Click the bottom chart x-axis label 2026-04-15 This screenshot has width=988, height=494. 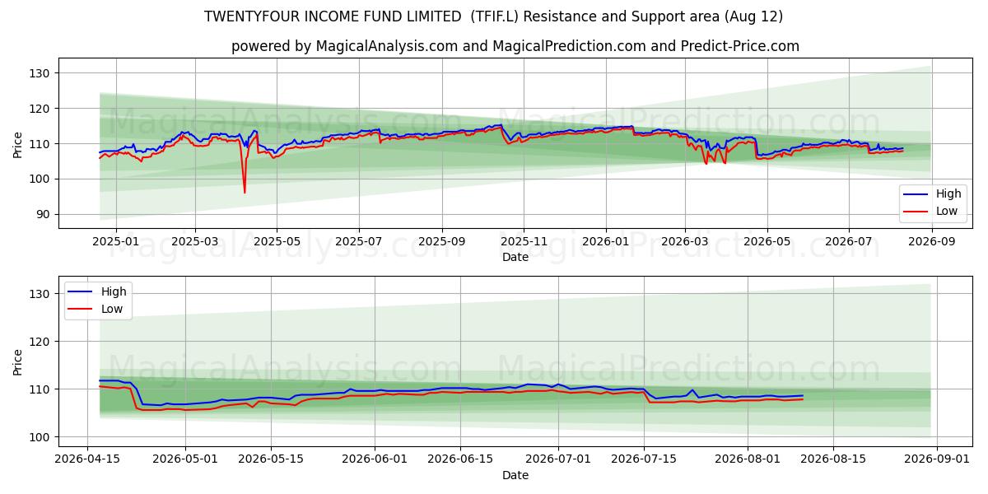point(88,460)
